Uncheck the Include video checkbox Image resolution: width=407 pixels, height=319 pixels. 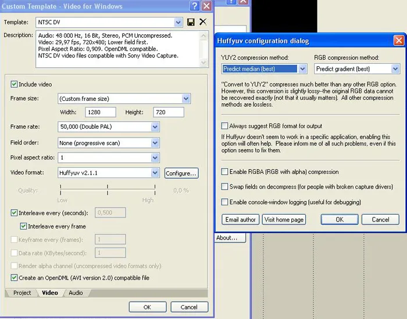pos(15,84)
